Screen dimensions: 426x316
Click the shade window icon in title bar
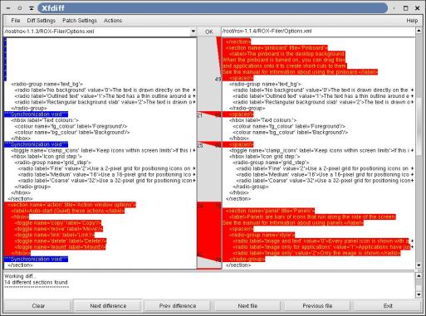32,8
